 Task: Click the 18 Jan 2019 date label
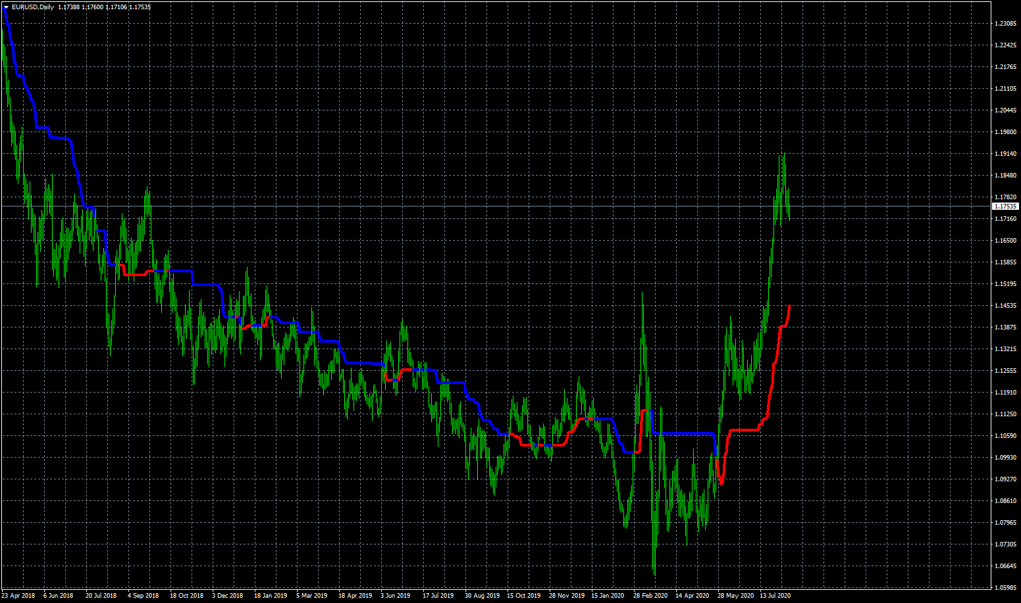point(271,596)
